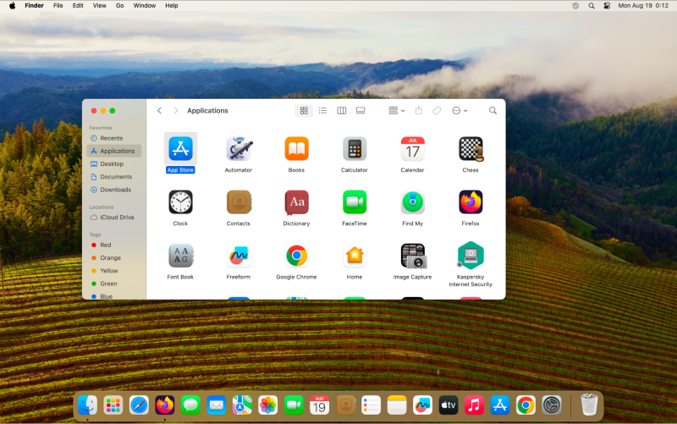Select the Firefox app icon in Finder
The image size is (677, 424).
[471, 202]
